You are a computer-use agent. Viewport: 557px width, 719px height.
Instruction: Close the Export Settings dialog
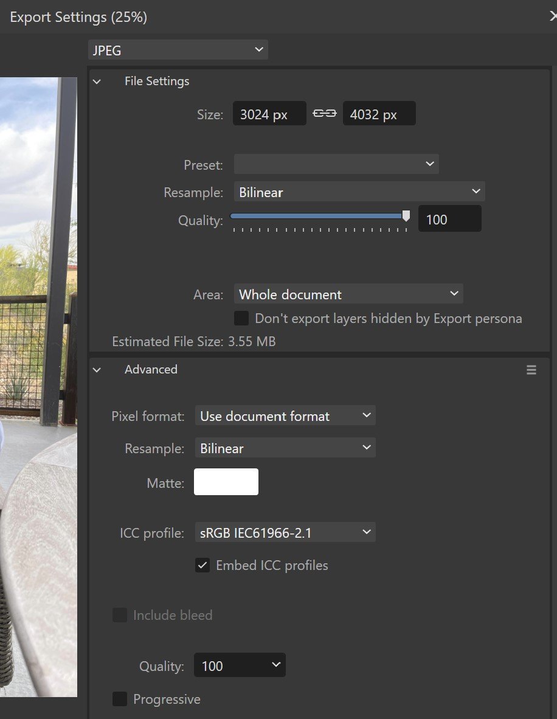[x=552, y=17]
